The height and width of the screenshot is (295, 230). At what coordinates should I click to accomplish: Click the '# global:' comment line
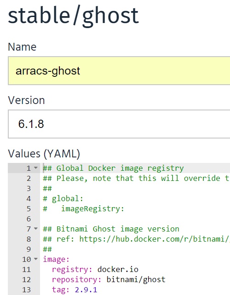(x=63, y=199)
